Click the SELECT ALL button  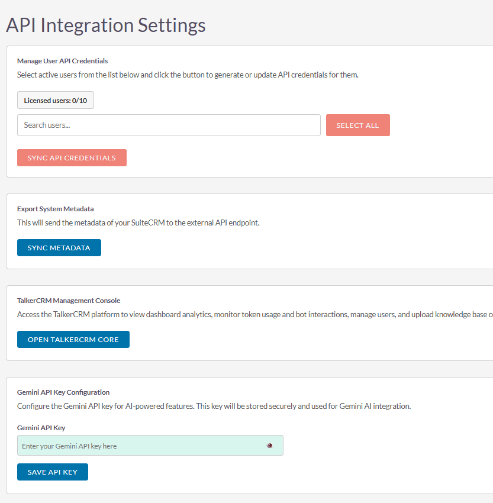pos(358,125)
